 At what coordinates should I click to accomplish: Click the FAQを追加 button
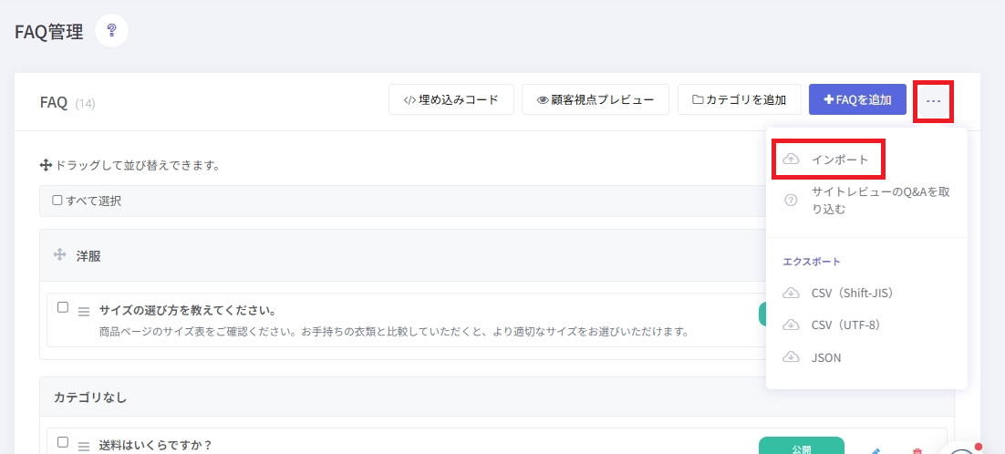pos(857,99)
